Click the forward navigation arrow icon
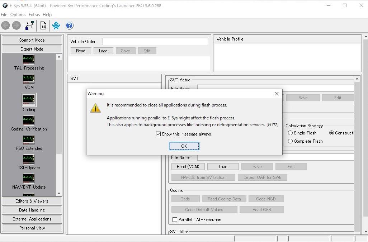The width and height of the screenshot is (368, 242). (16, 25)
